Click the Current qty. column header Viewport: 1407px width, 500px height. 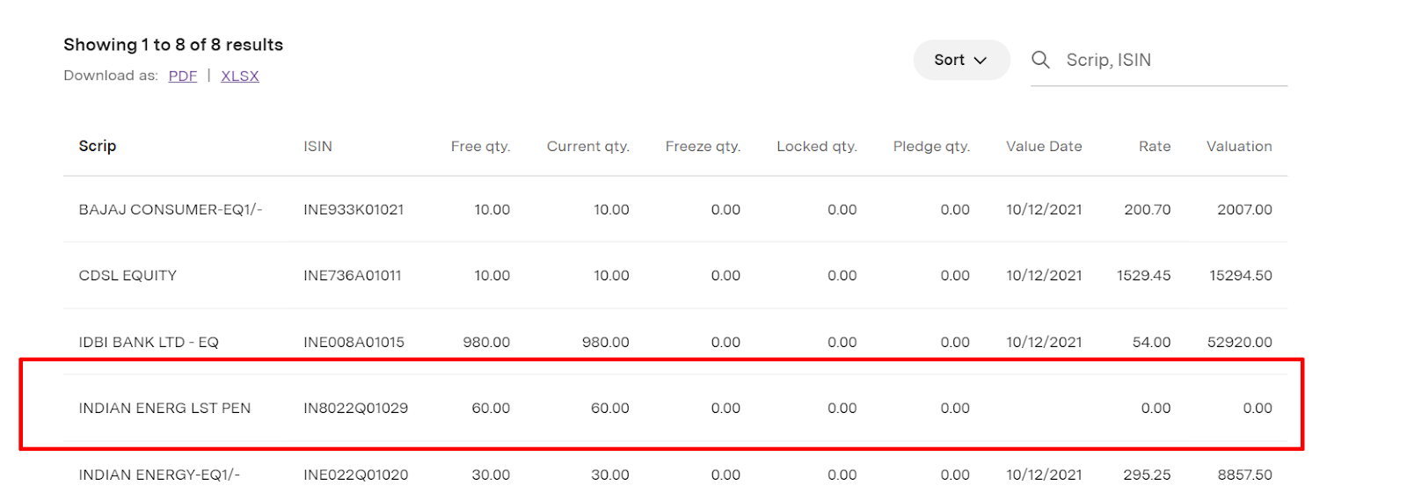pos(588,147)
